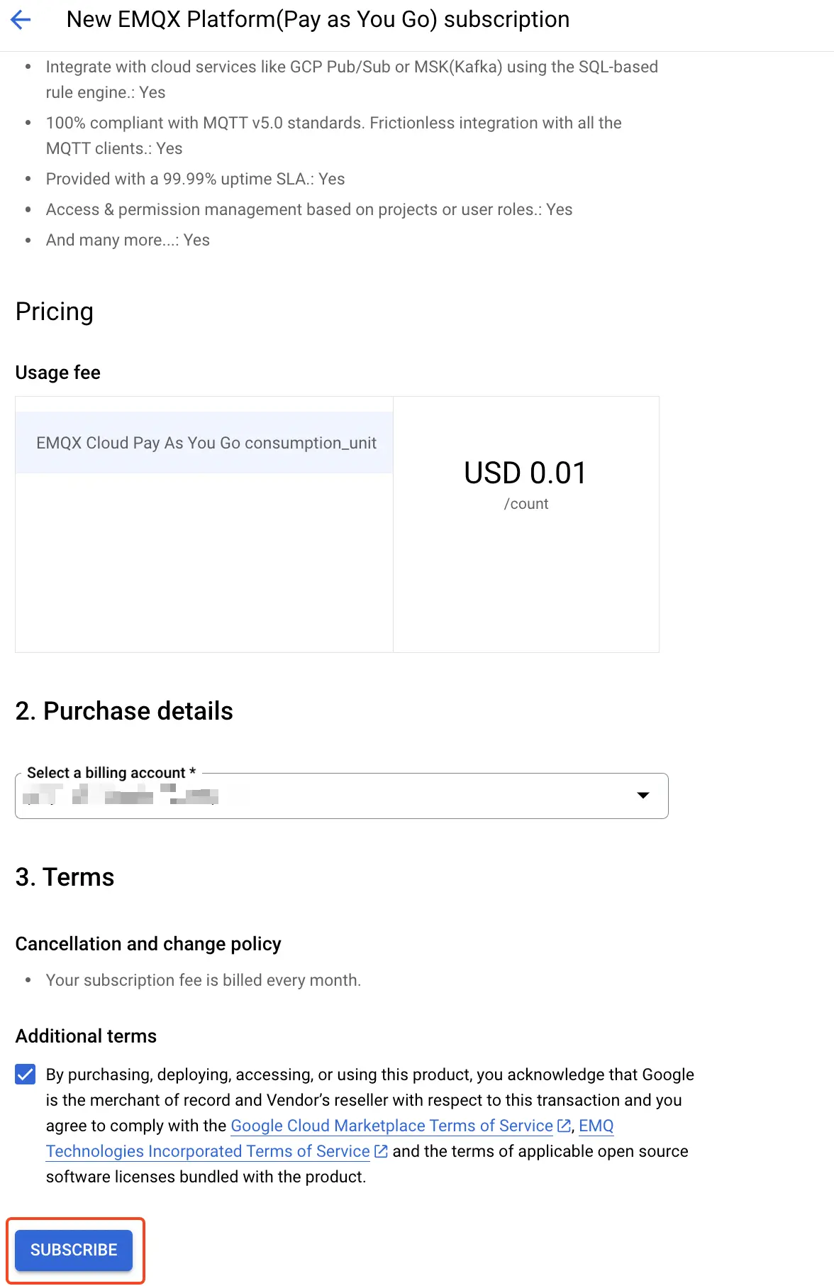
Task: Click external-link icon after Google Cloud Marketplace Terms
Action: point(565,1126)
